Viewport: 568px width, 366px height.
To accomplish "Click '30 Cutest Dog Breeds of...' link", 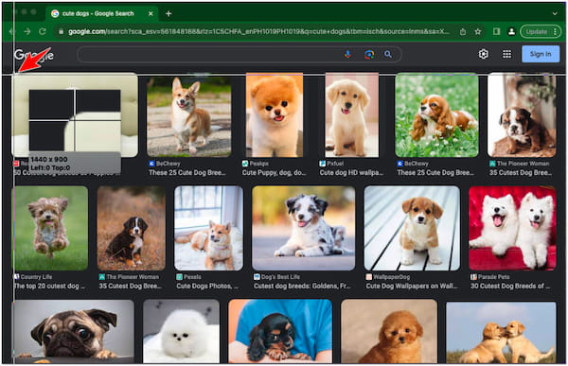I will (x=510, y=286).
